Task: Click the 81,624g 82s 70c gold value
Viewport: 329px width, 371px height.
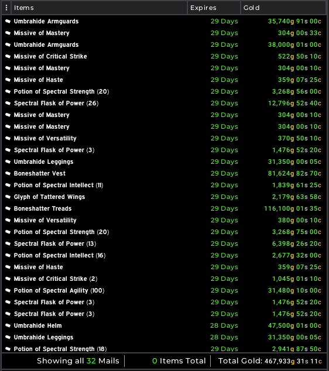Action: pos(294,173)
